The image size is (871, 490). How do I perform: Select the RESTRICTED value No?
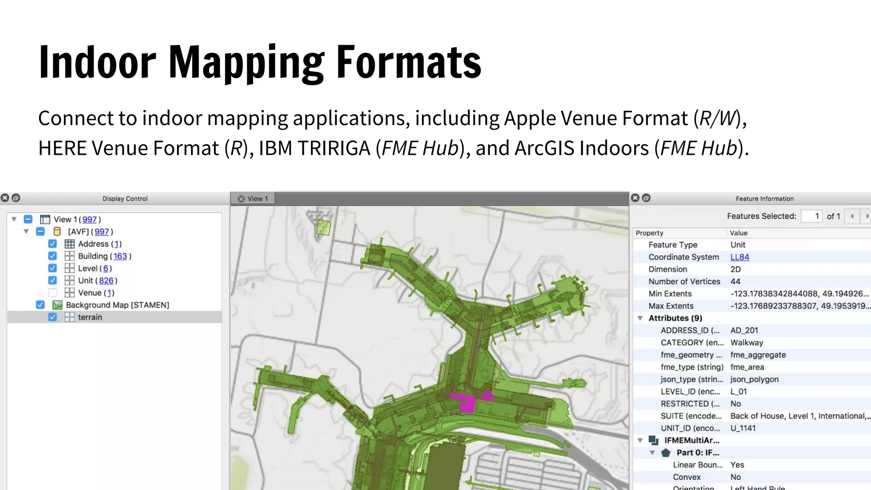[736, 404]
